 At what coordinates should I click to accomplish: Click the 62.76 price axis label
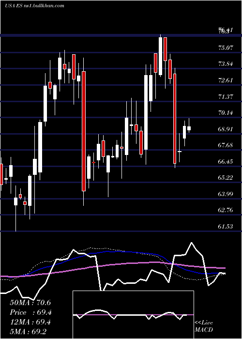pyautogui.click(x=226, y=210)
